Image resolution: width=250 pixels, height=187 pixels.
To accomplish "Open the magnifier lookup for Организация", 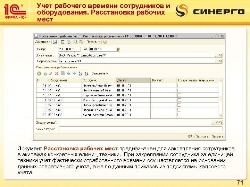I will (x=221, y=55).
